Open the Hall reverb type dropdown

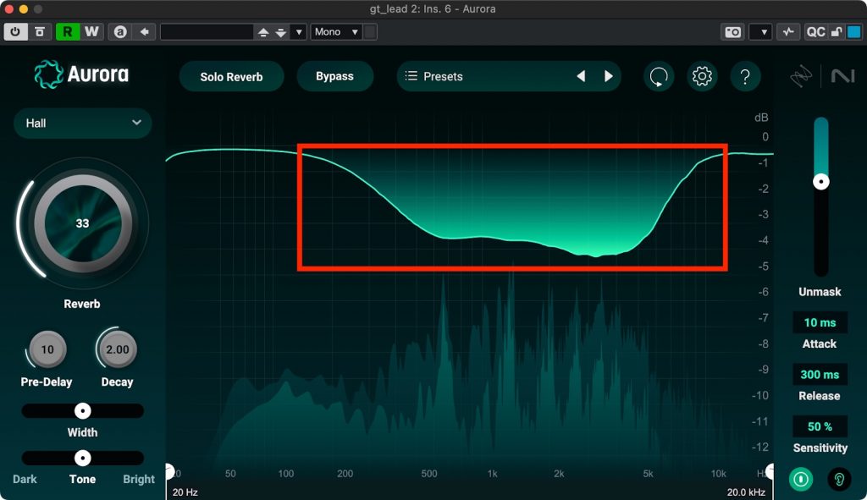pyautogui.click(x=82, y=124)
